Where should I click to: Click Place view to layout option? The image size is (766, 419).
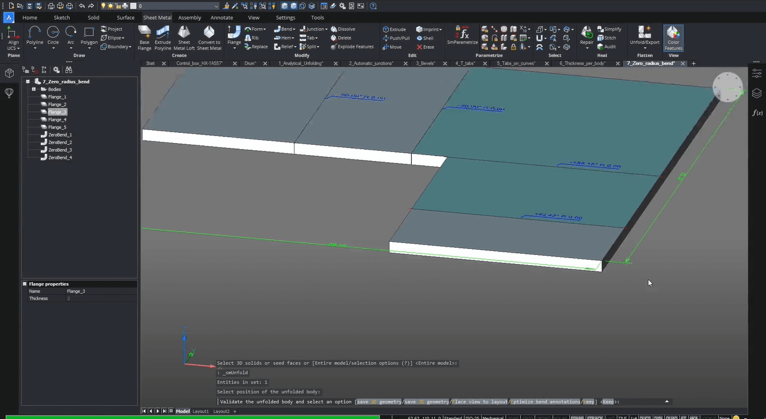point(480,402)
